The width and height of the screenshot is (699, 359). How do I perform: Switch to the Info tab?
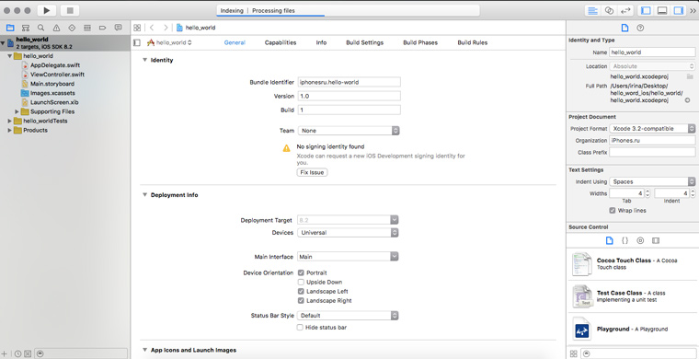tap(321, 43)
